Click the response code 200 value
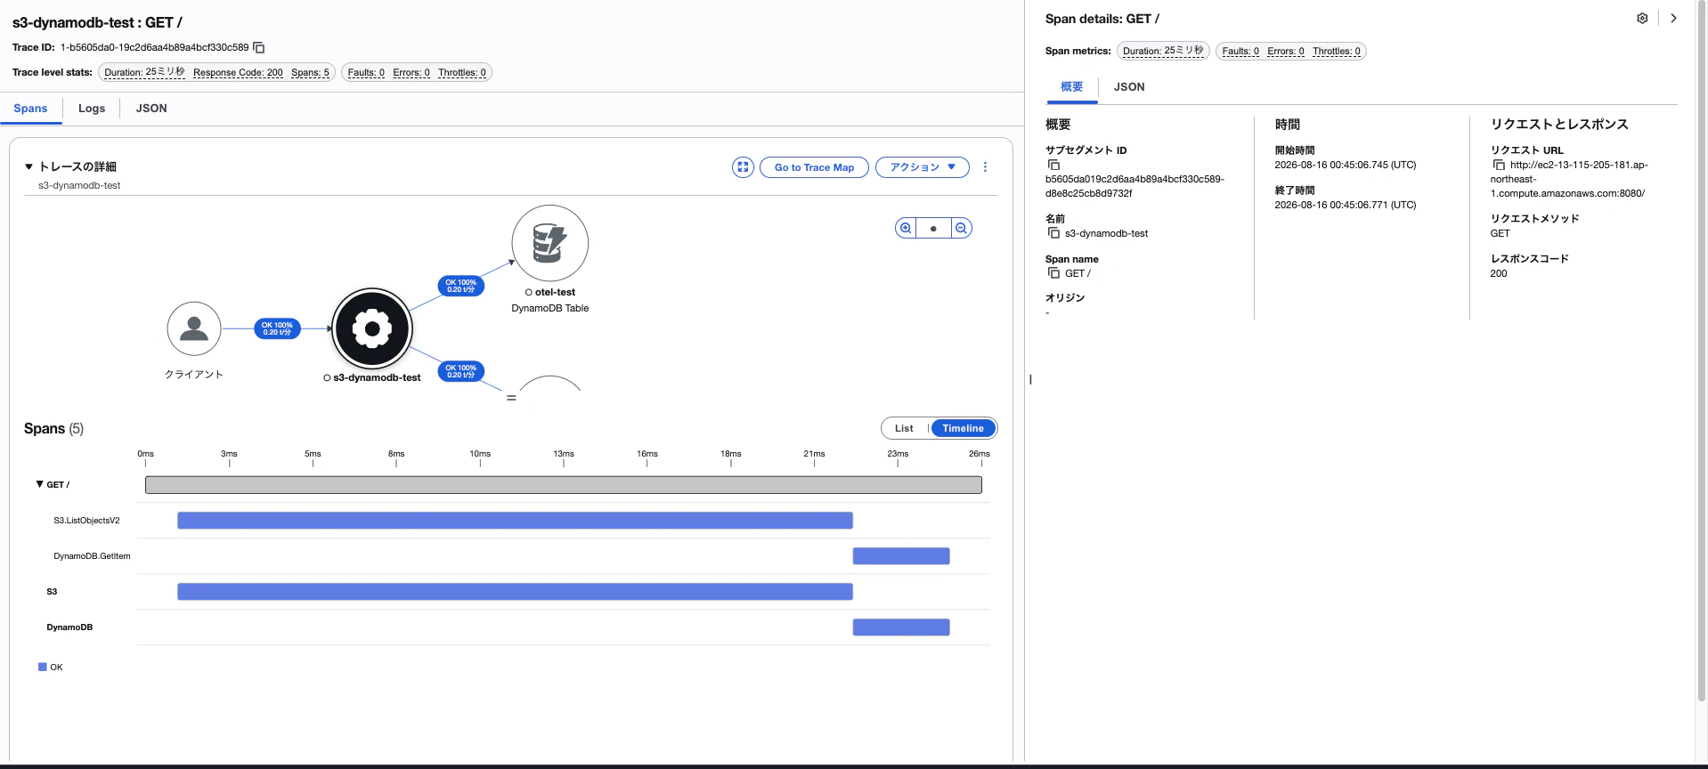This screenshot has width=1708, height=769. [1499, 273]
